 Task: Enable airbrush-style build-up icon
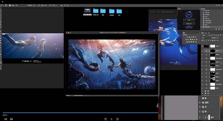[50, 5]
